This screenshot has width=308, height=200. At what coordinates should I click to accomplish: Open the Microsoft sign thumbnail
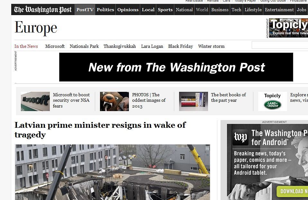[x=35, y=101]
